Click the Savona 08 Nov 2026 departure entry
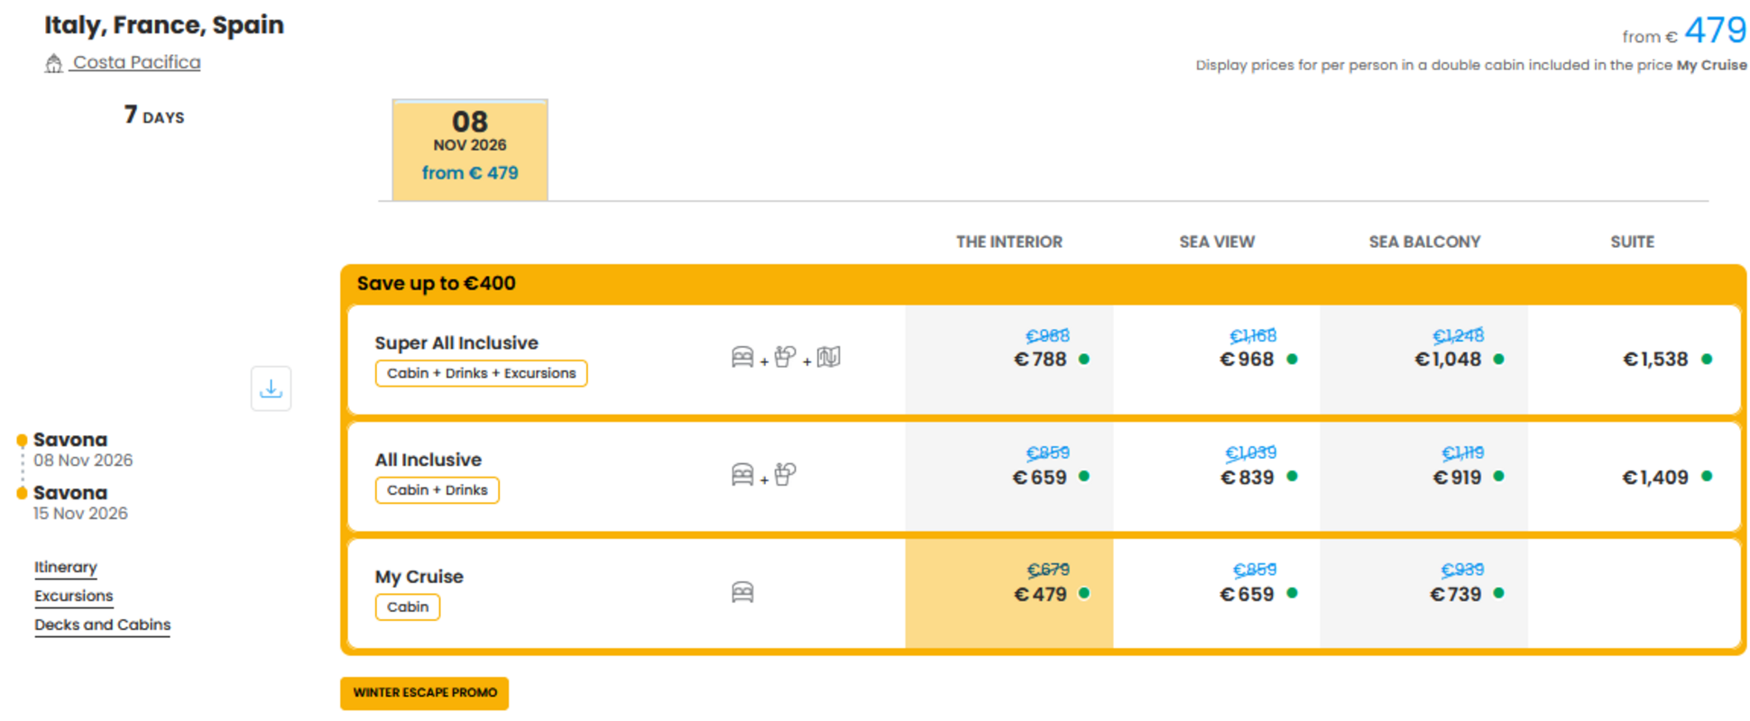Image resolution: width=1750 pixels, height=721 pixels. [83, 450]
